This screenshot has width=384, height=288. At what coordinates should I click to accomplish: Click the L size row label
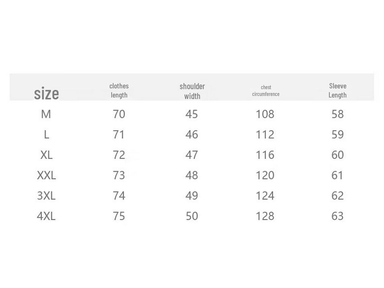(46, 134)
